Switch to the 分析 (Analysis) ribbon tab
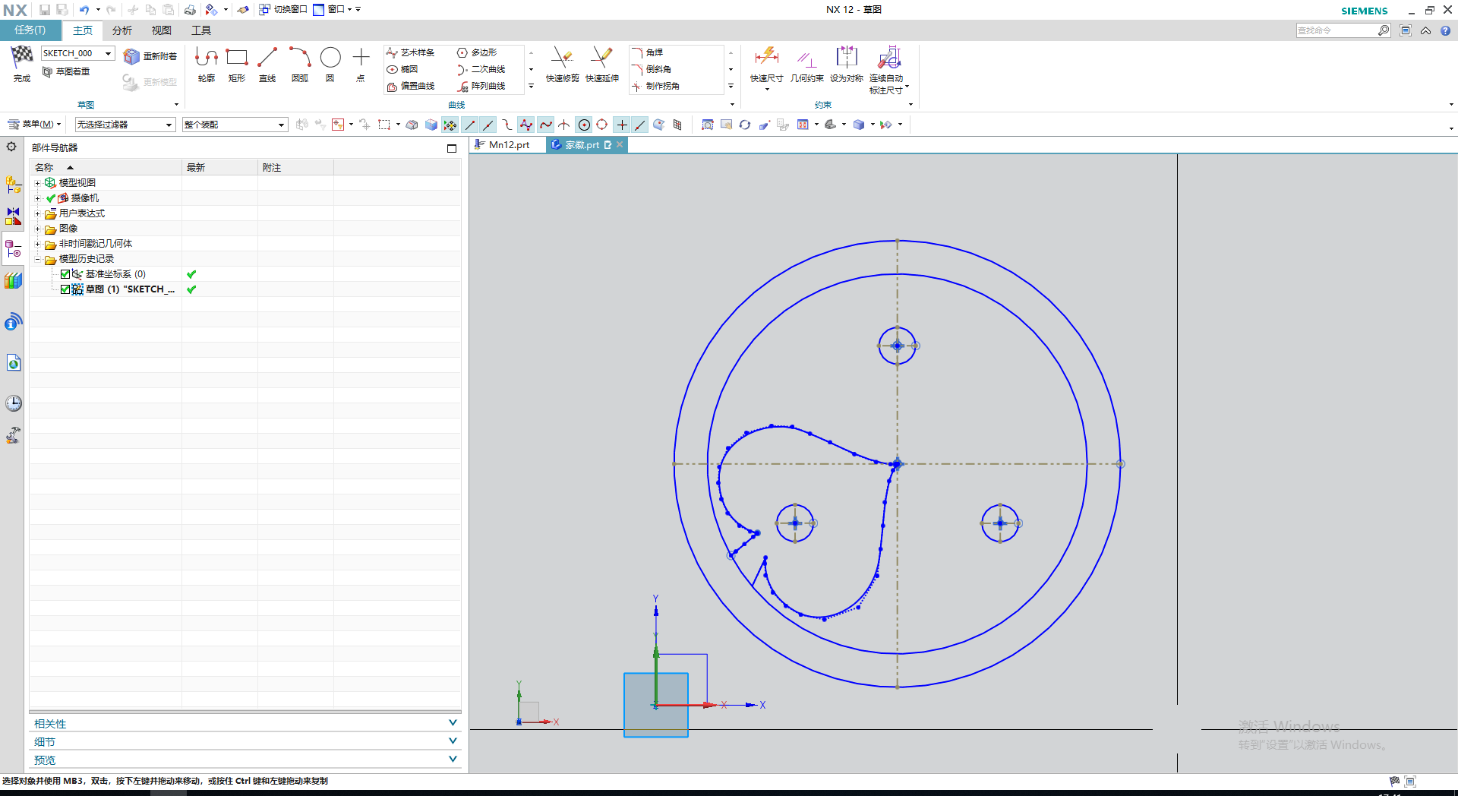The image size is (1458, 796). pos(121,30)
